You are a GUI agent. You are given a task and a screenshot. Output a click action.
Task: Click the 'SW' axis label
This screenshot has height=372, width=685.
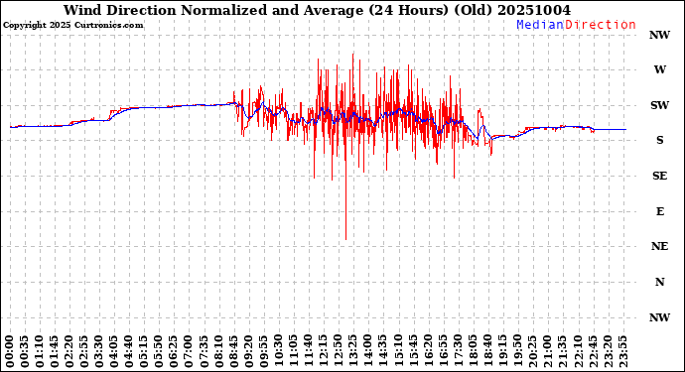[659, 105]
